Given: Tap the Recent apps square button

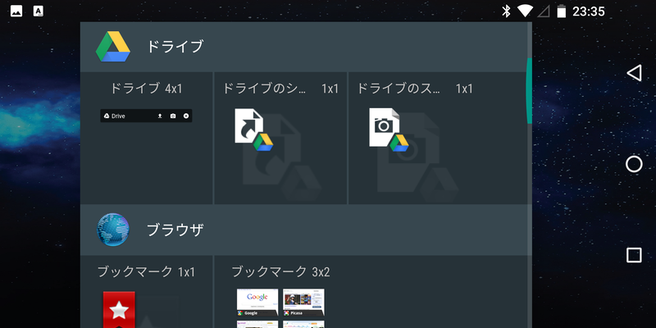Looking at the screenshot, I should coord(634,255).
